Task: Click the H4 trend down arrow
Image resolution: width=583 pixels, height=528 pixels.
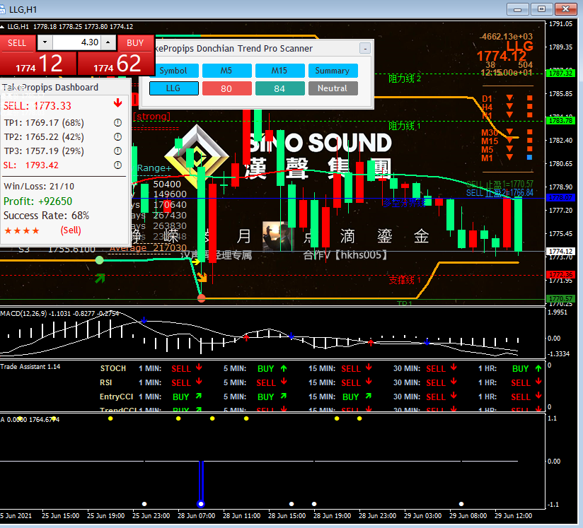Action: 509,106
